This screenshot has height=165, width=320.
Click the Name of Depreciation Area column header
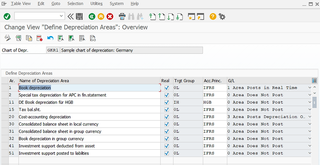click(89, 81)
